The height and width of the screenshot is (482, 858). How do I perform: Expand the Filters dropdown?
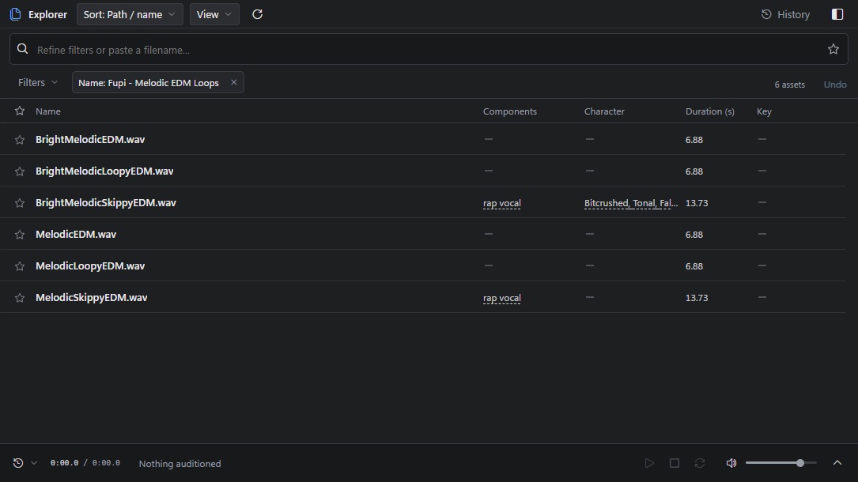pos(38,82)
